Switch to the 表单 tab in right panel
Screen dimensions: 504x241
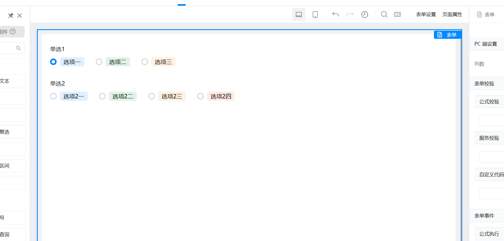[x=486, y=14]
